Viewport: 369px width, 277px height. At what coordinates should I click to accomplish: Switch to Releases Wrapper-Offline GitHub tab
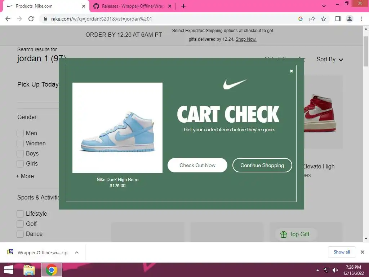click(x=133, y=6)
